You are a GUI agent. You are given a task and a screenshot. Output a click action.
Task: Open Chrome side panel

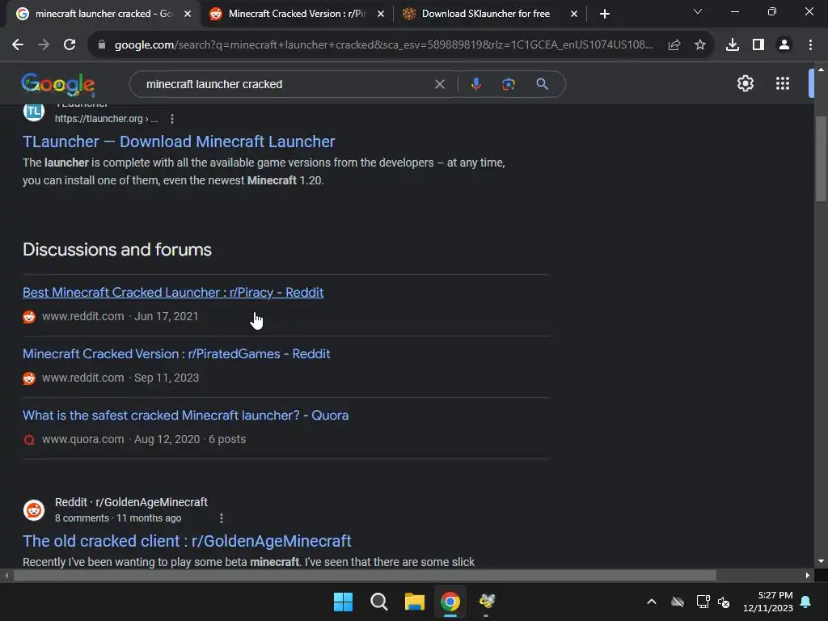[758, 45]
